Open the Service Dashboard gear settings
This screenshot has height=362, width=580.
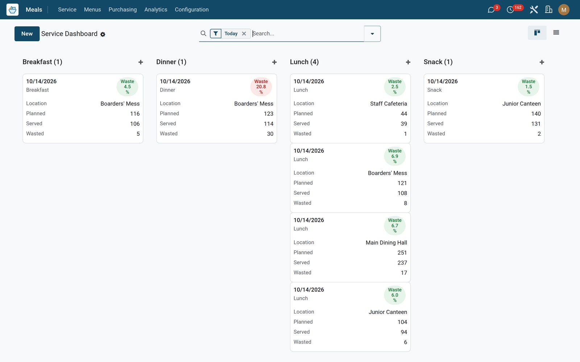[x=103, y=34]
